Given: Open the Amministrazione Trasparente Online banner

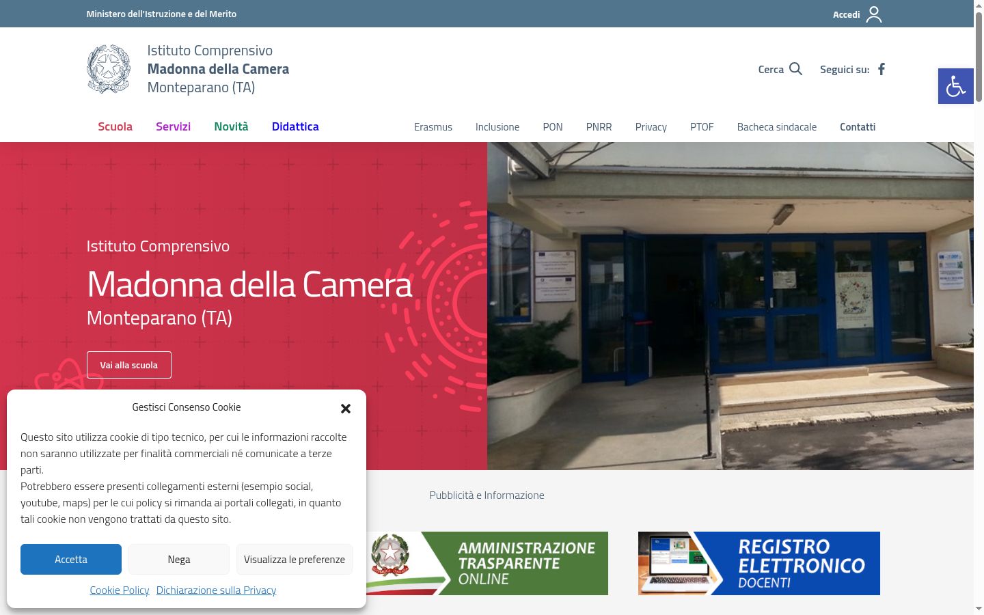Looking at the screenshot, I should 487,563.
